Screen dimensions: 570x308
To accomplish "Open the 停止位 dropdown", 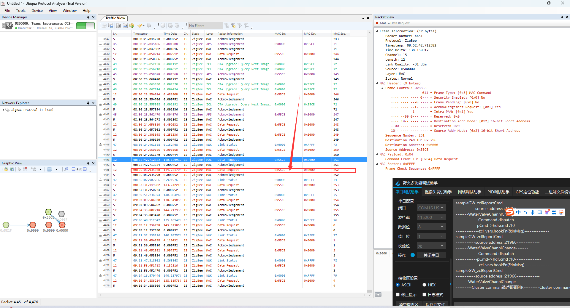I will pos(431,236).
